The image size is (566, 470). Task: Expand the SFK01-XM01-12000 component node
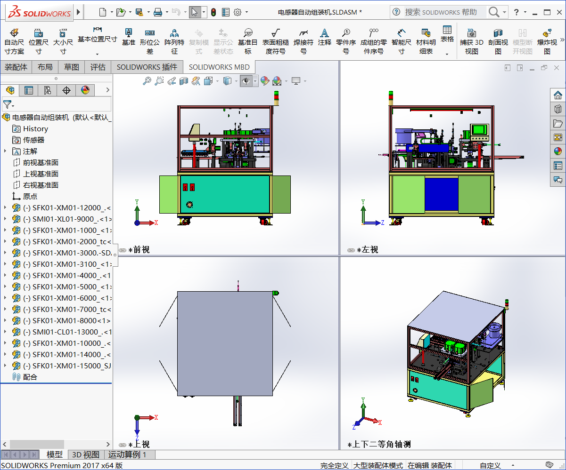point(5,207)
